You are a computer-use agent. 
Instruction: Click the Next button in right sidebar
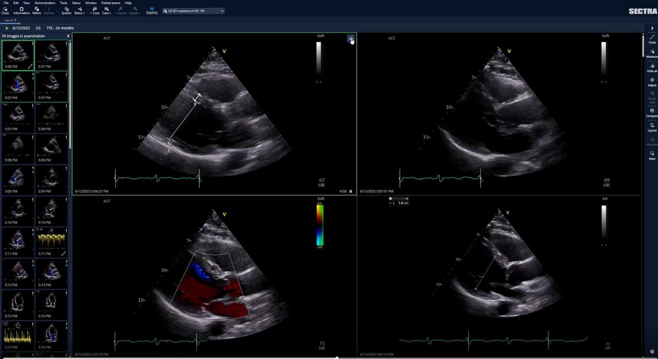pos(652,155)
